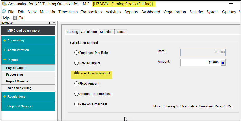Switch to the Taxes tab
The image size is (241, 121).
(120, 32)
